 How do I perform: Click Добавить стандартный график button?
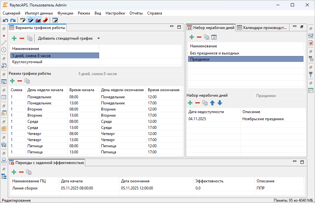pyautogui.click(x=65, y=38)
